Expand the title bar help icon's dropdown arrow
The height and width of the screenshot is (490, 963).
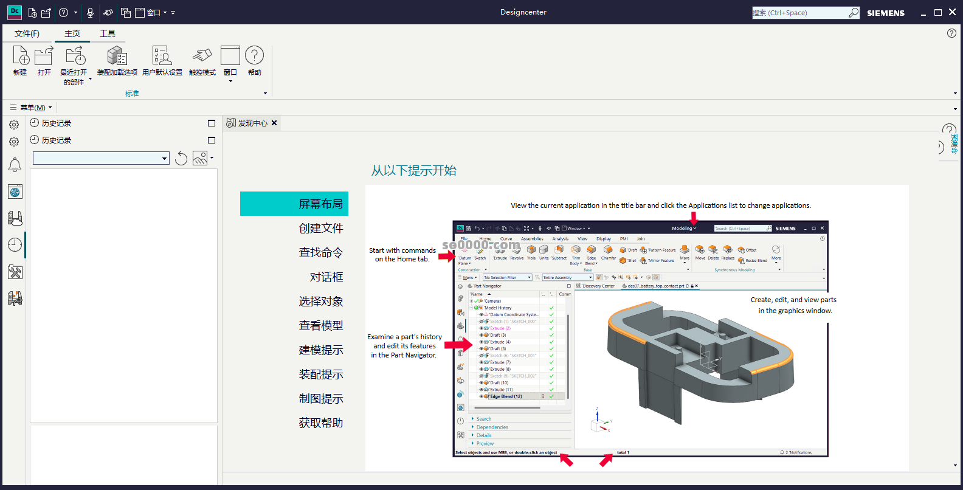point(75,12)
